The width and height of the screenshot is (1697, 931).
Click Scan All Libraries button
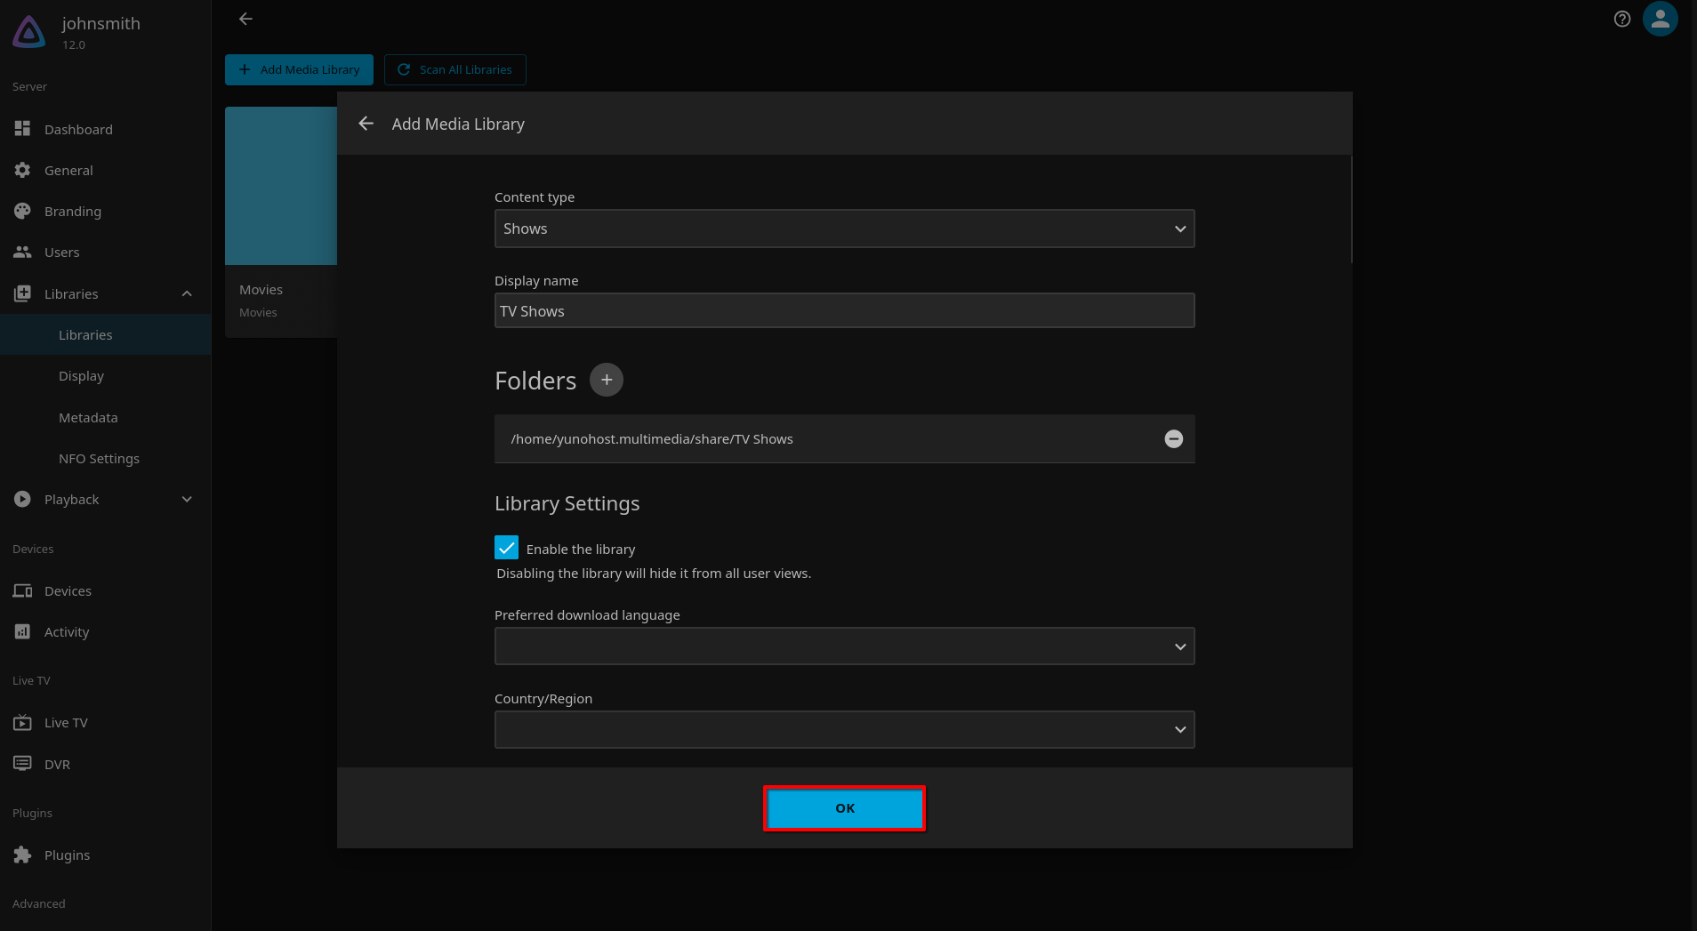coord(454,69)
